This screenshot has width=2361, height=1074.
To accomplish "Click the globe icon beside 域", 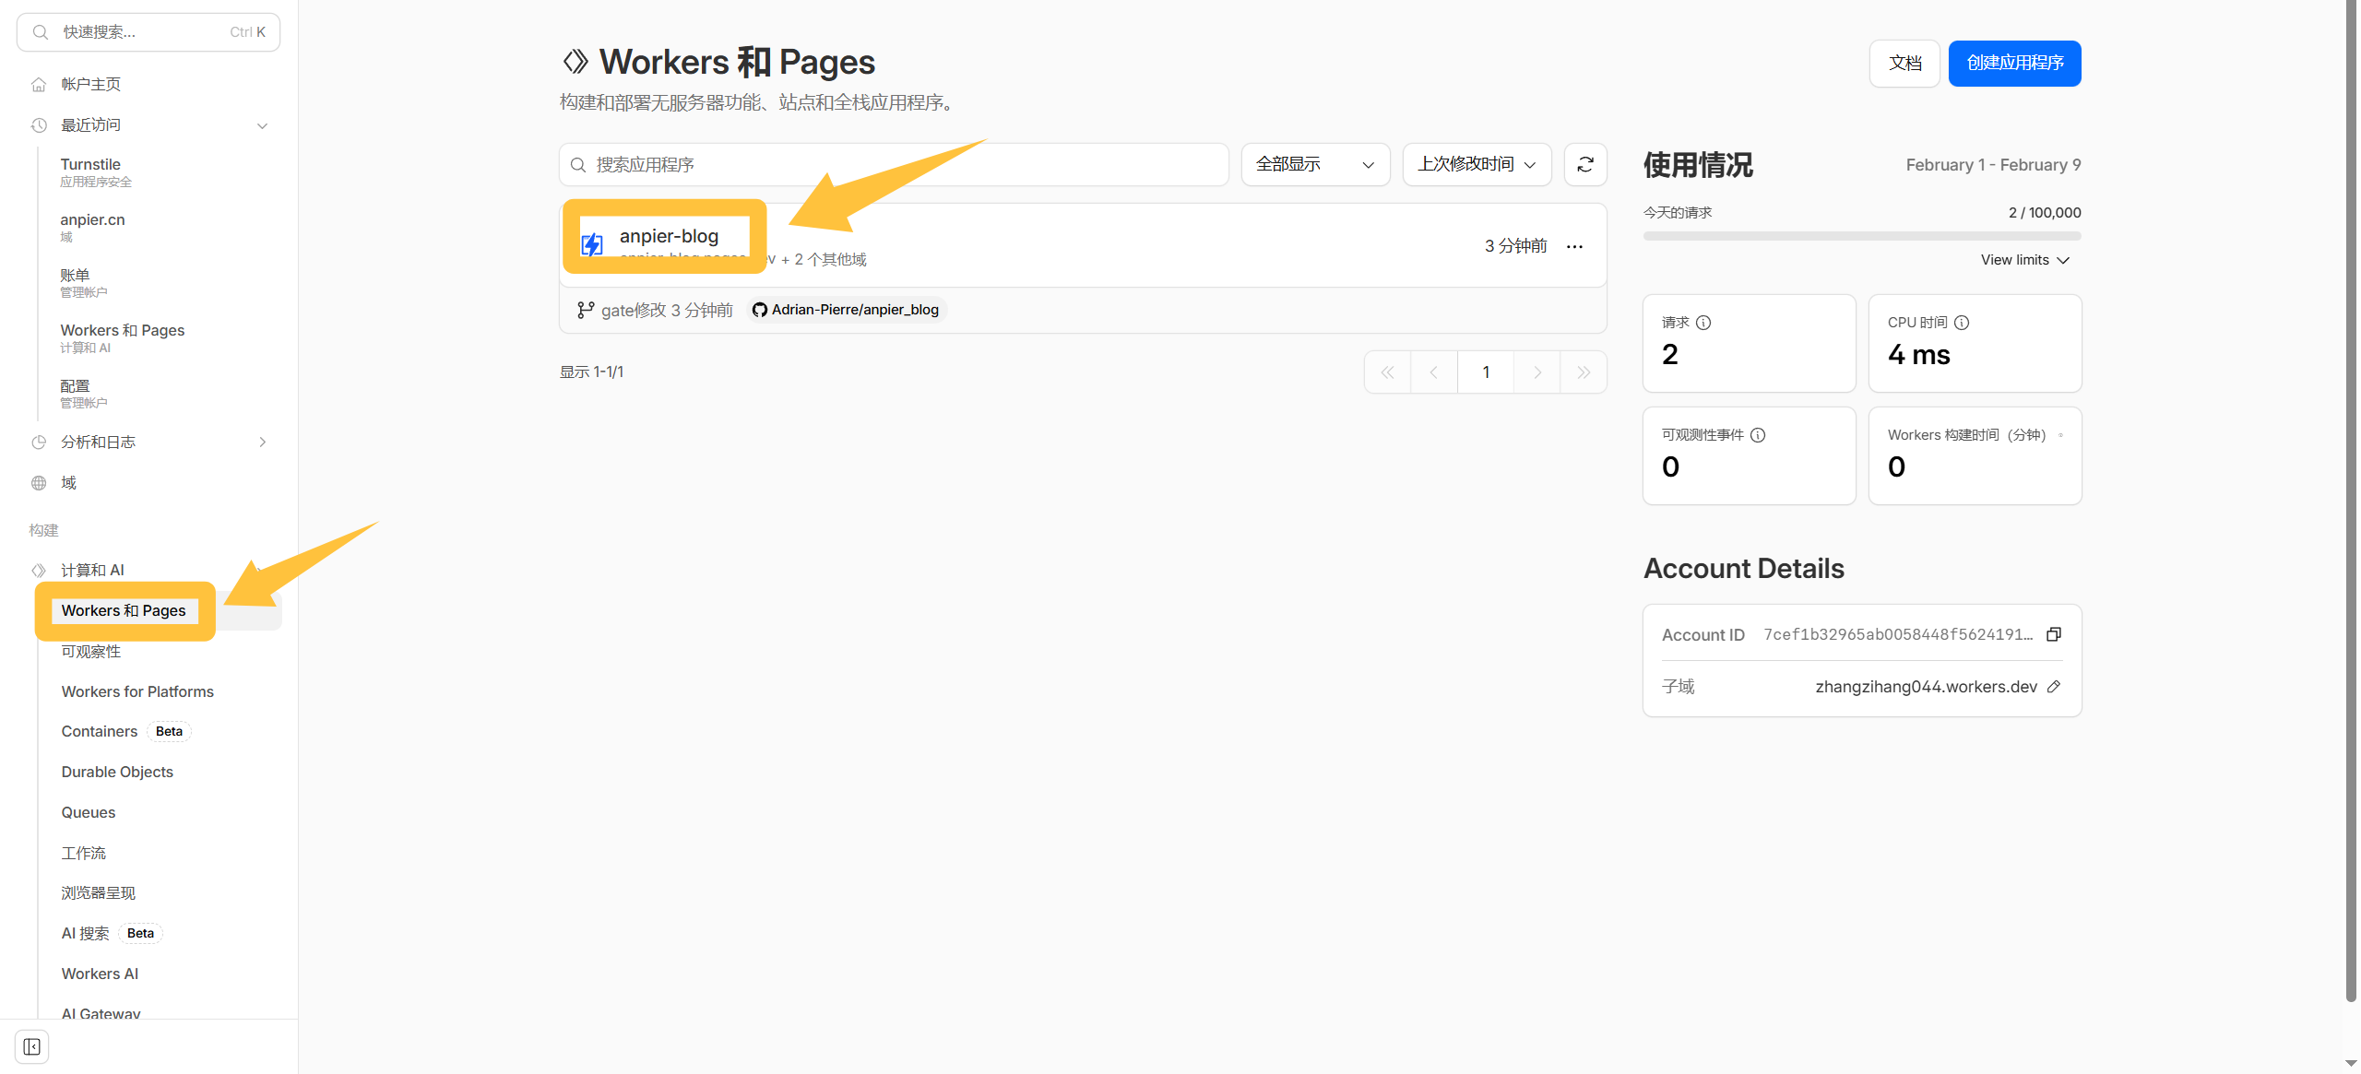I will [x=39, y=483].
